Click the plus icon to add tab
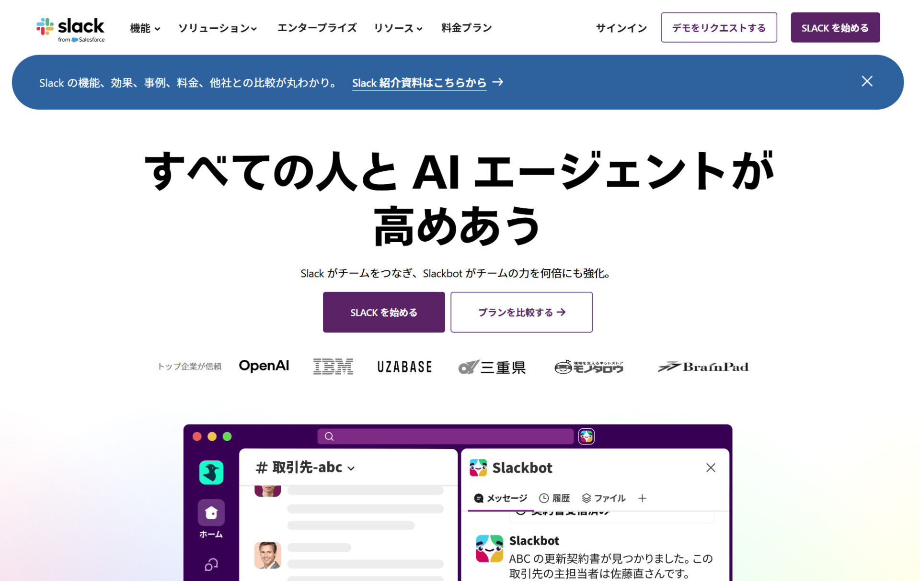This screenshot has height=581, width=920. pyautogui.click(x=642, y=498)
